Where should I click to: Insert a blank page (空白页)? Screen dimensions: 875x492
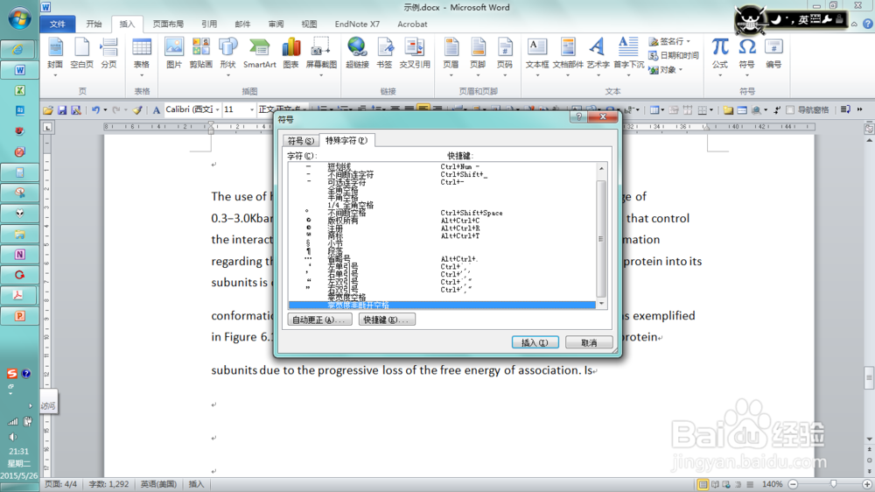tap(81, 54)
